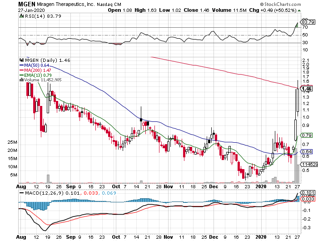Click the 0.101 MACD value label
This screenshot has height=241, width=318.
tap(307, 193)
